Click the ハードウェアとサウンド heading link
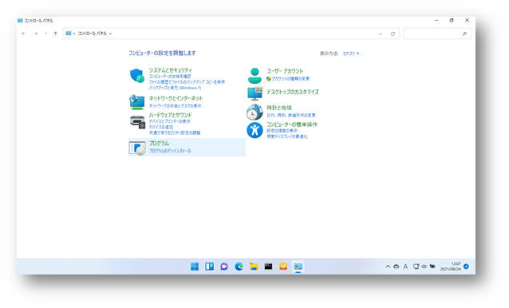Image resolution: width=509 pixels, height=308 pixels. (x=171, y=115)
